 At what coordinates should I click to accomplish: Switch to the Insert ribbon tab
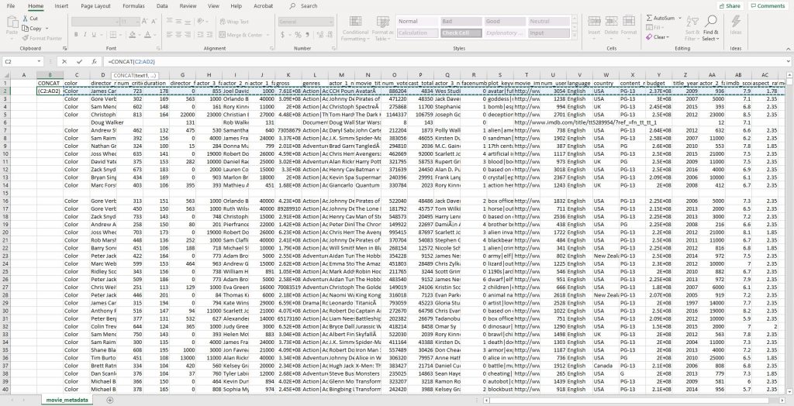point(61,6)
